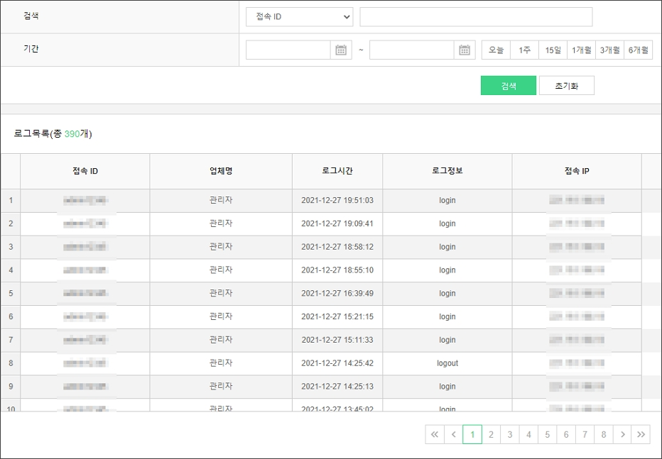Go to the next page arrow

tap(622, 434)
